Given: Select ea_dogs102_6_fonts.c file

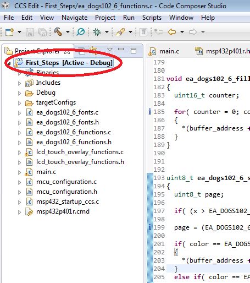Looking at the screenshot, I should (x=67, y=112).
